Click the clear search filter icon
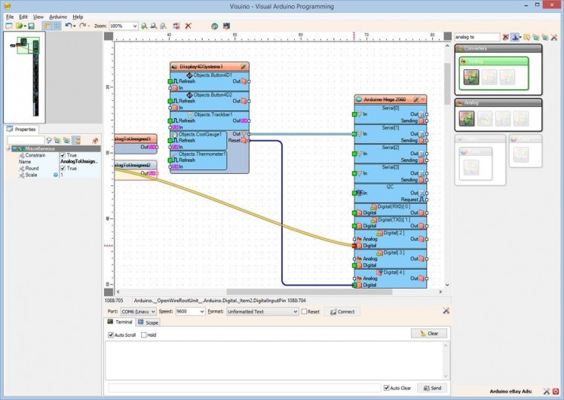The image size is (564, 400). point(506,36)
